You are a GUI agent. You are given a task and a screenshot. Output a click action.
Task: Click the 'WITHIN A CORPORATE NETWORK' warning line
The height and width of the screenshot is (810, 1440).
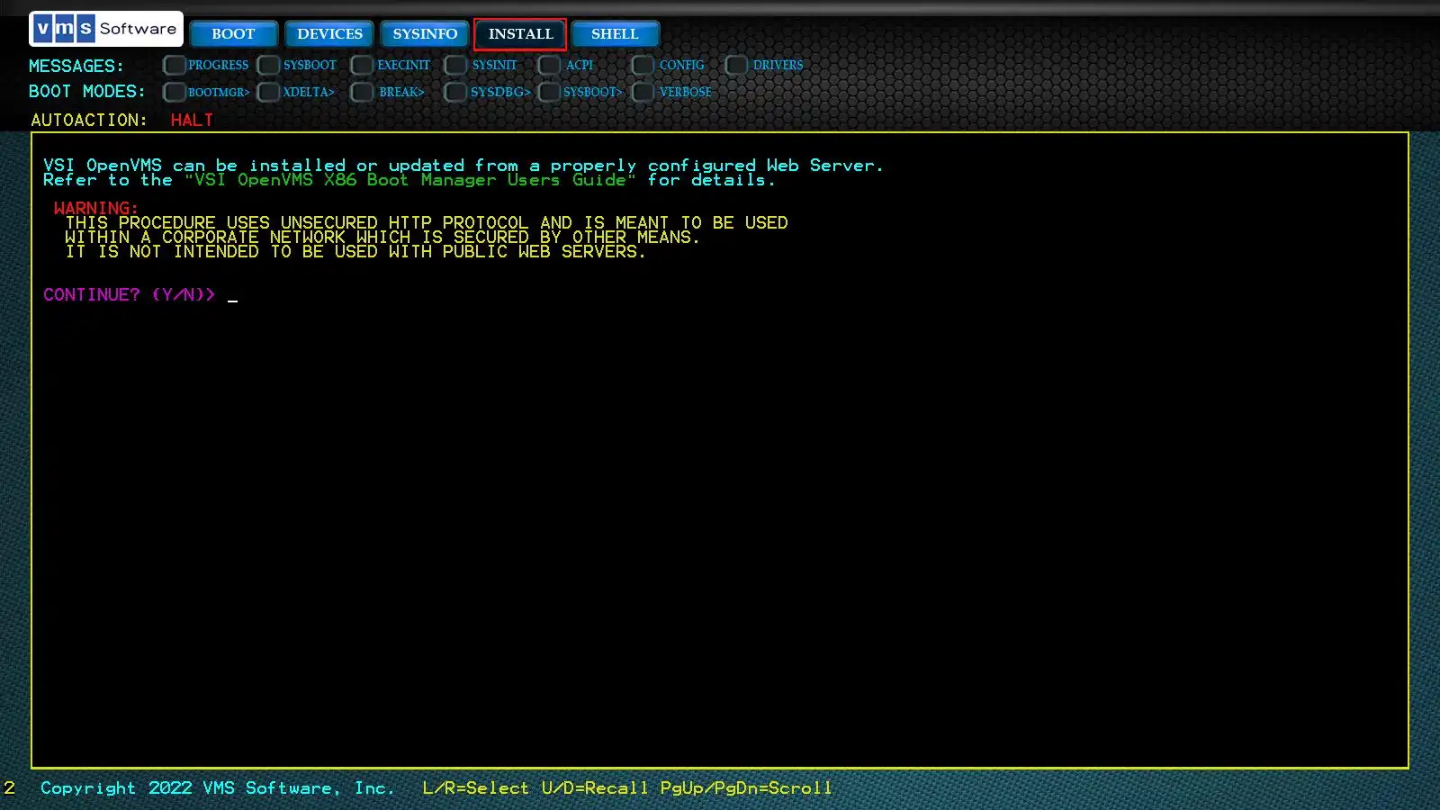382,237
